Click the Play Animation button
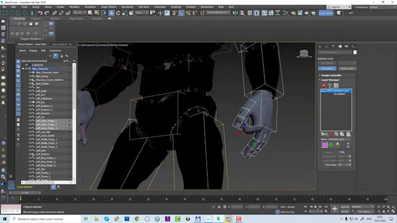Screen dimensions: 397x223 (316, 207)
